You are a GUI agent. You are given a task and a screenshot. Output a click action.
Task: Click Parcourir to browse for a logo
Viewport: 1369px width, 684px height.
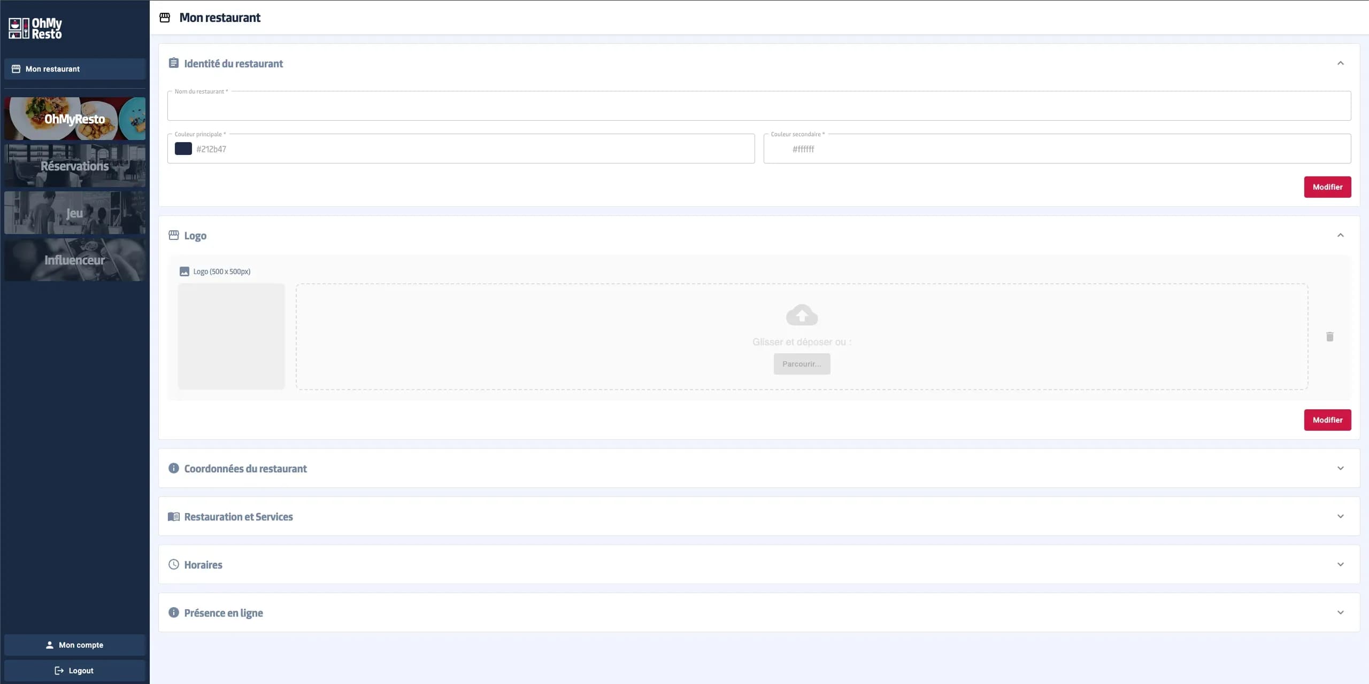click(802, 363)
